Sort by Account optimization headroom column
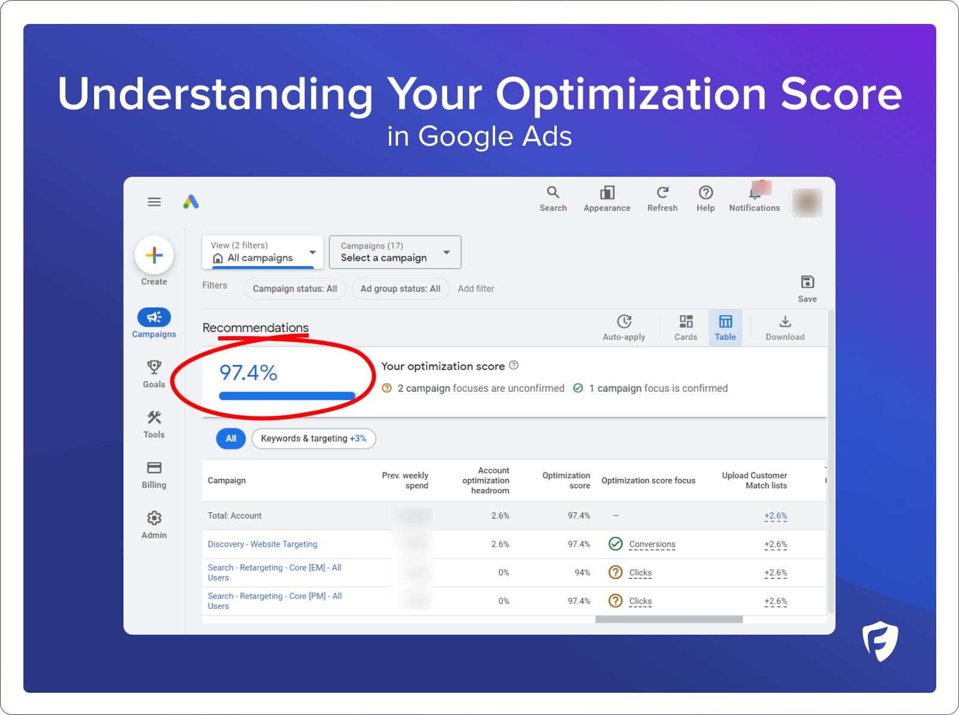This screenshot has height=715, width=959. (x=485, y=480)
